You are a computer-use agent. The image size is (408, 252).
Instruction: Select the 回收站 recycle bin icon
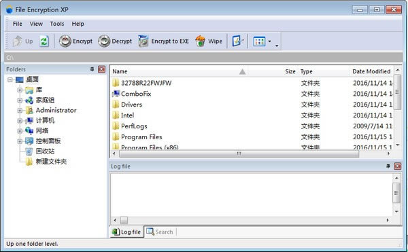[29, 151]
